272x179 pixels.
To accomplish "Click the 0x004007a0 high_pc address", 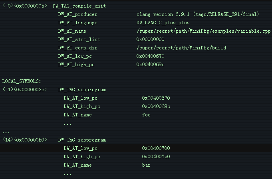I will (x=156, y=157).
